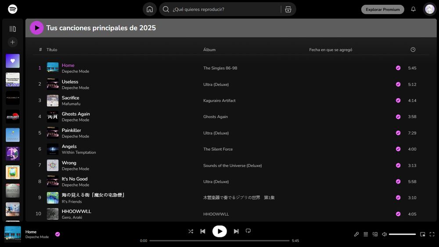
Task: Toggle saved checkmark for Useless
Action: 398,84
